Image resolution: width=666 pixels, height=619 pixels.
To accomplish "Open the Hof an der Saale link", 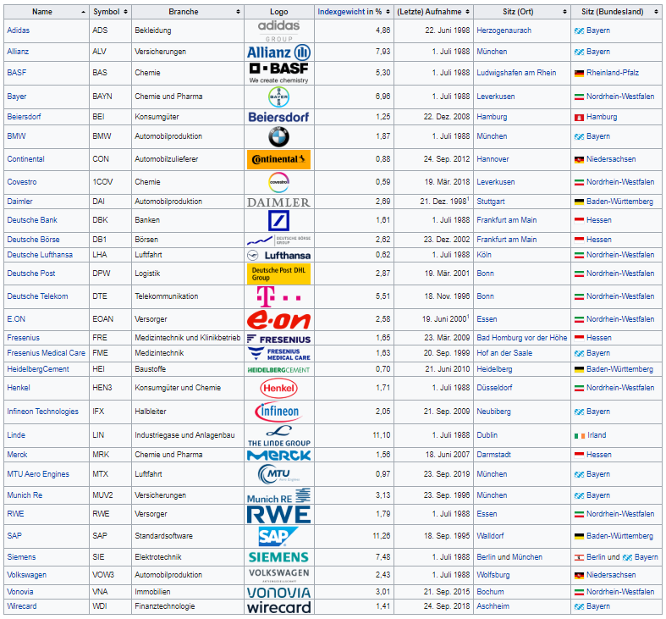I will 504,353.
